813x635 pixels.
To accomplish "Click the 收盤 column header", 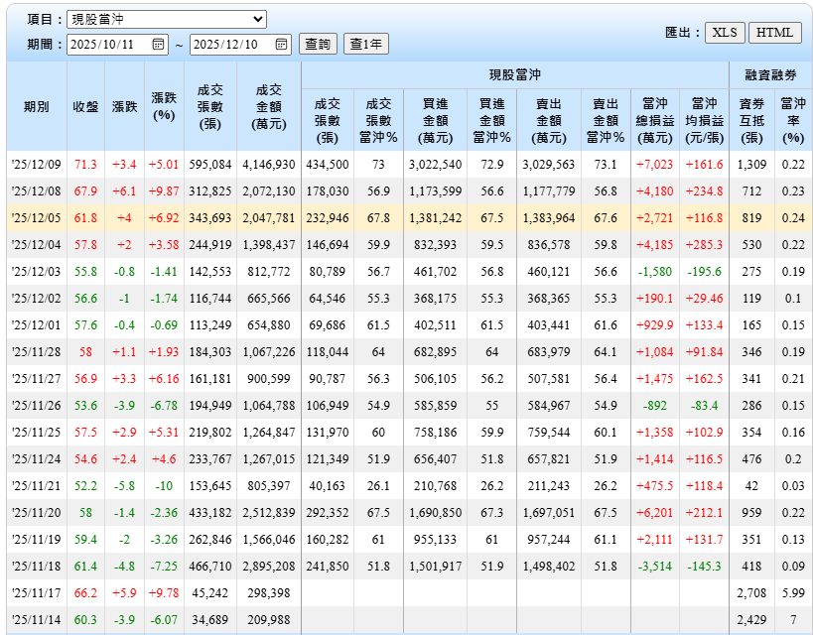I will coord(85,107).
